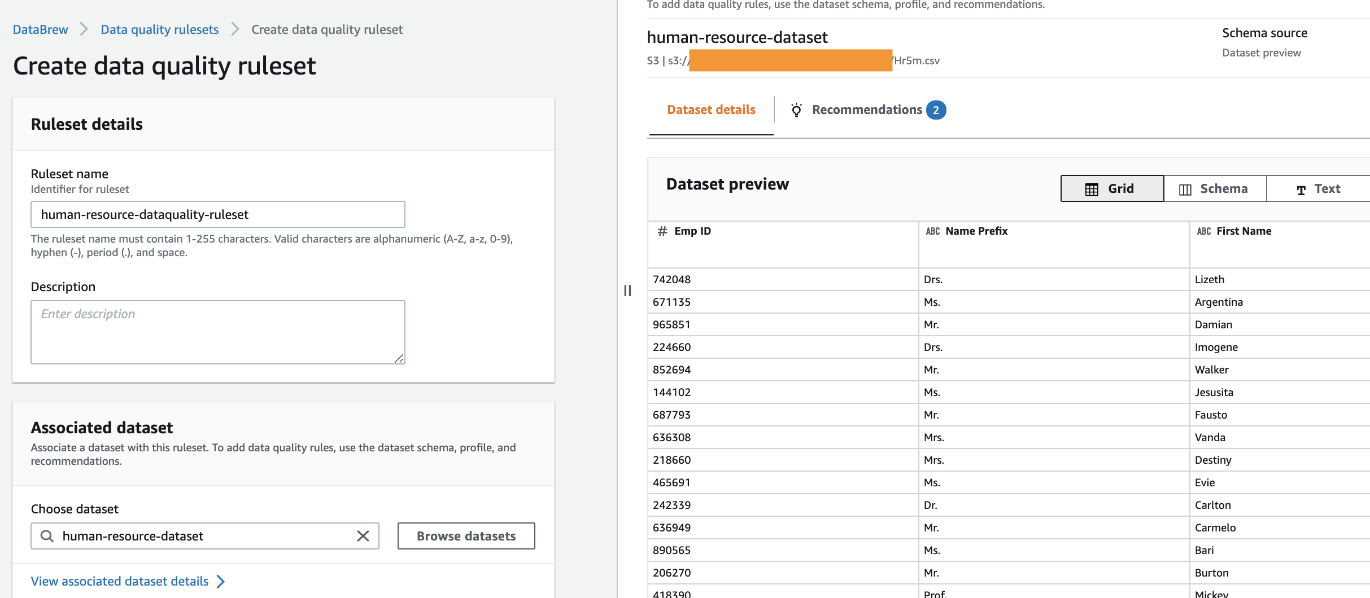Click the Name Prefix ABC type icon
Viewport: 1370px width, 598px height.
tap(933, 231)
